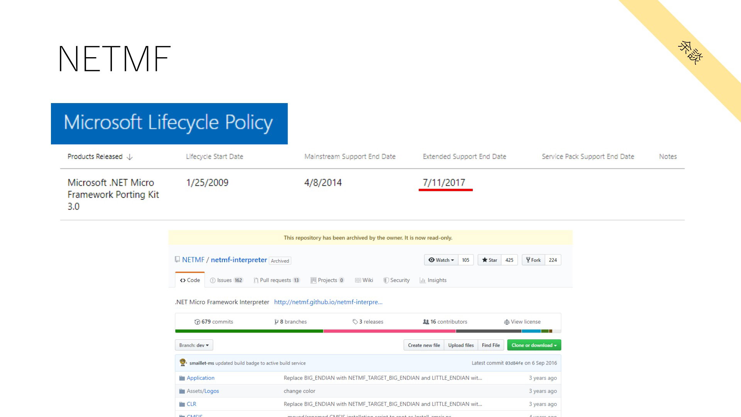Sort by Products Released column header

95,156
